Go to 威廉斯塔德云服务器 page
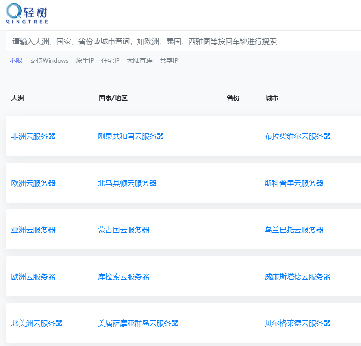 point(298,276)
